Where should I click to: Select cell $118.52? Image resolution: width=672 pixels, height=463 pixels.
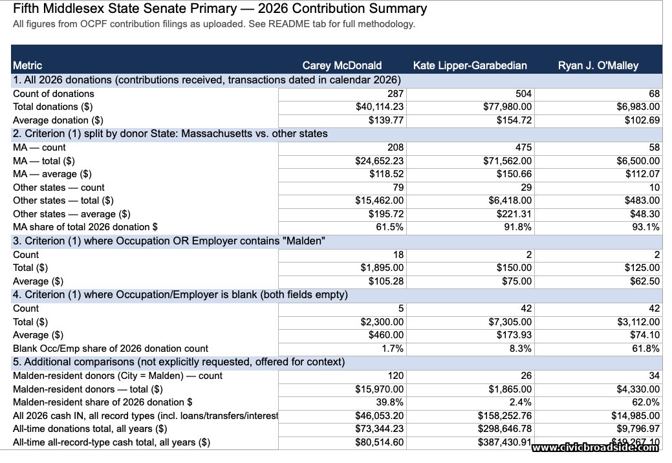[342, 175]
